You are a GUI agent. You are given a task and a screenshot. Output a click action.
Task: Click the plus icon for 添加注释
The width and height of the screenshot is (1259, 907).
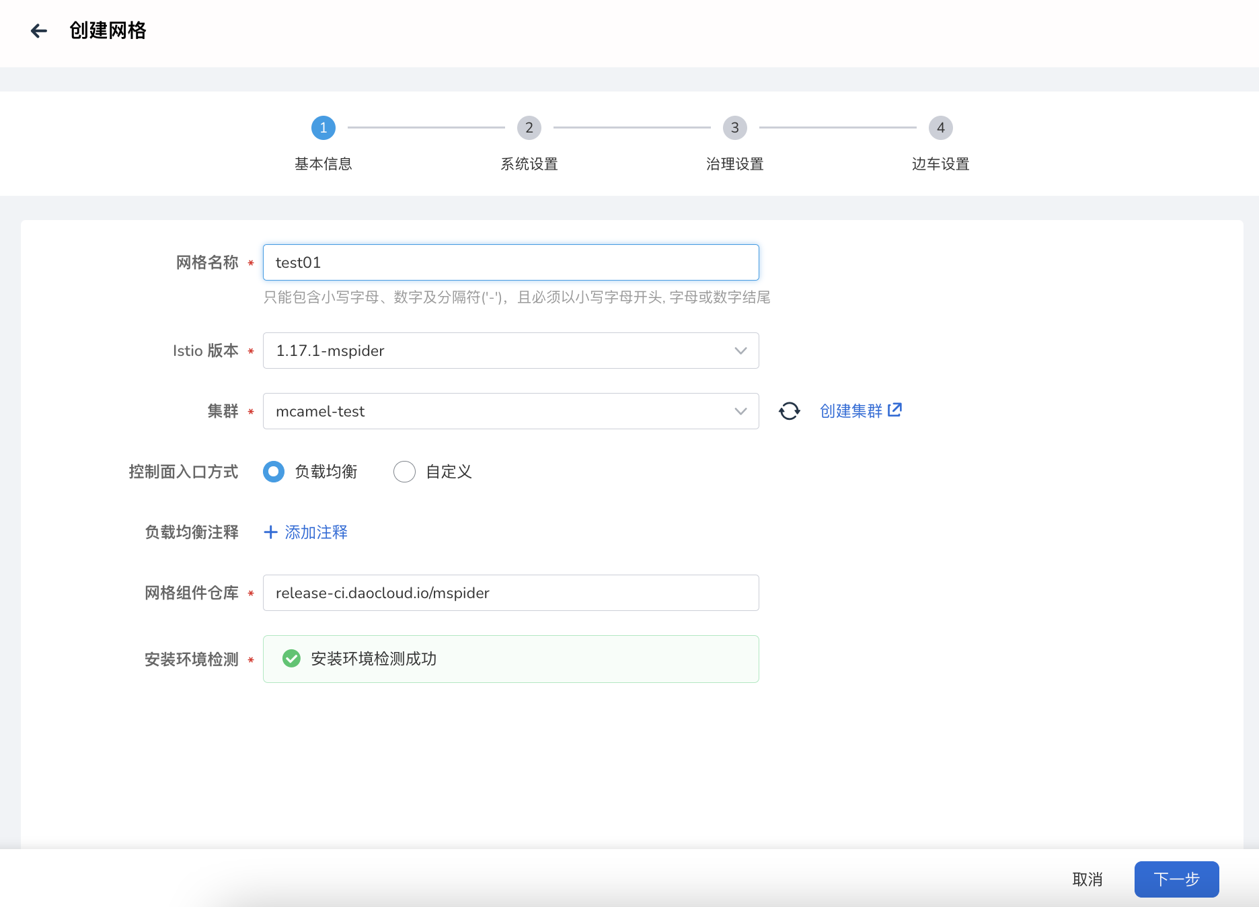(271, 532)
